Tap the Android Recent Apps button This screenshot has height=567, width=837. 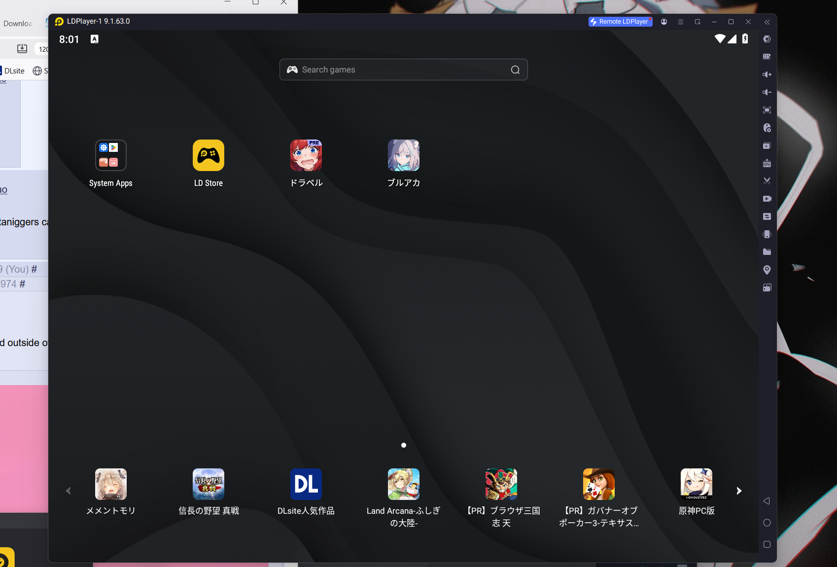pyautogui.click(x=767, y=544)
